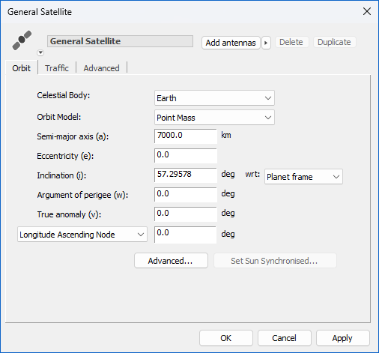The width and height of the screenshot is (379, 353).
Task: Confirm with the OK button
Action: (x=226, y=338)
